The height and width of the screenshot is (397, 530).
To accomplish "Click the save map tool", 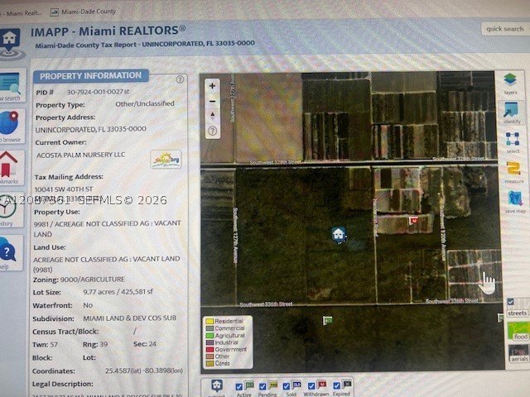I will tap(515, 201).
